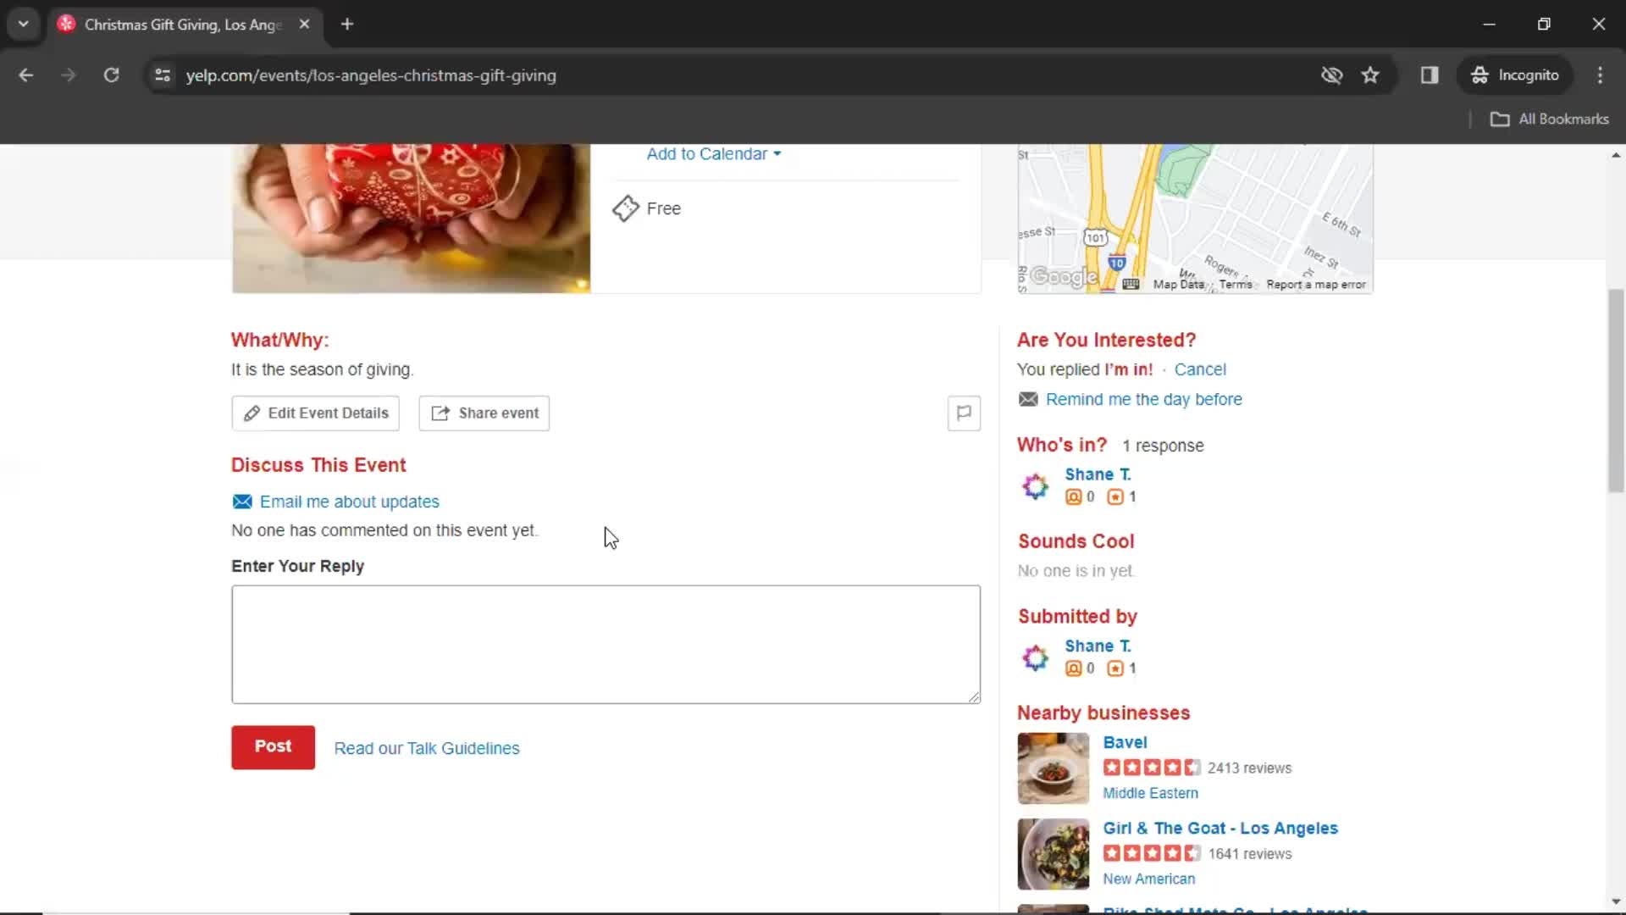This screenshot has height=915, width=1626.
Task: Click the Girl & The Goat Los Angeles listing
Action: (1220, 828)
